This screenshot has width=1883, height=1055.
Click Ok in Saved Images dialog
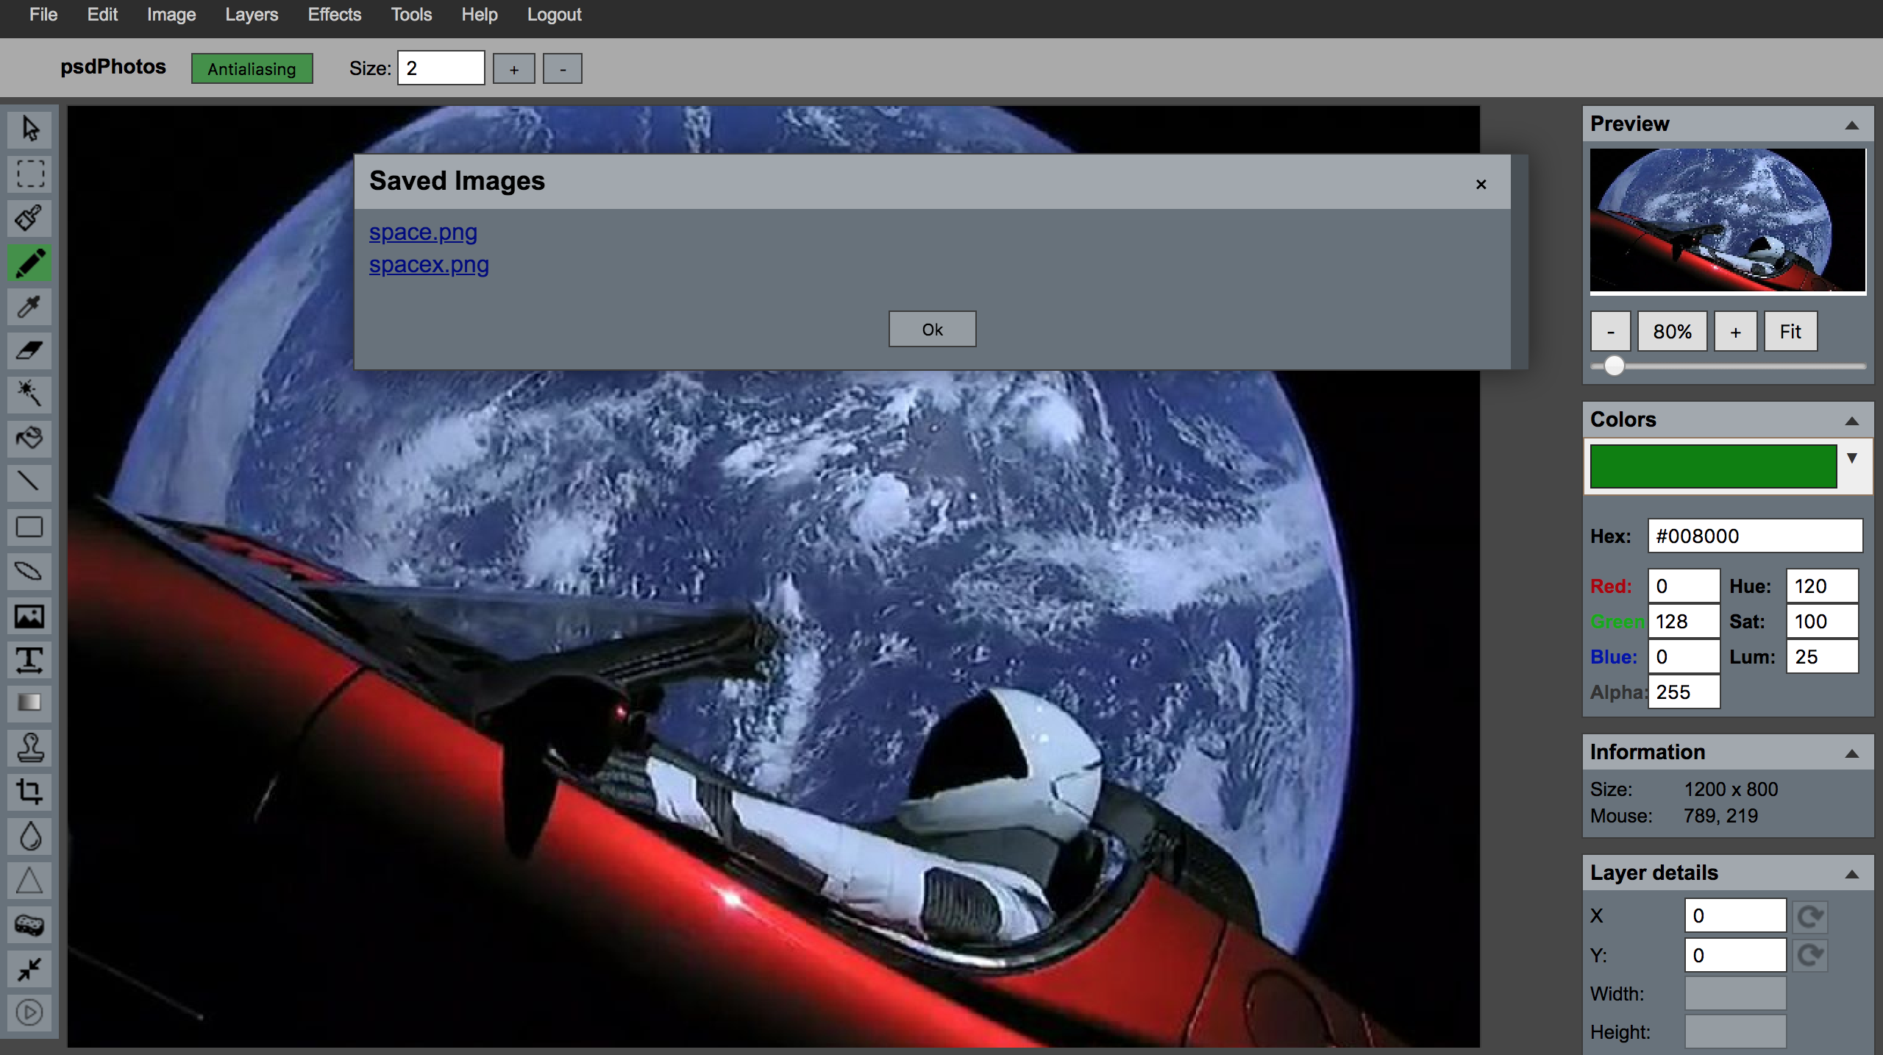pos(932,330)
